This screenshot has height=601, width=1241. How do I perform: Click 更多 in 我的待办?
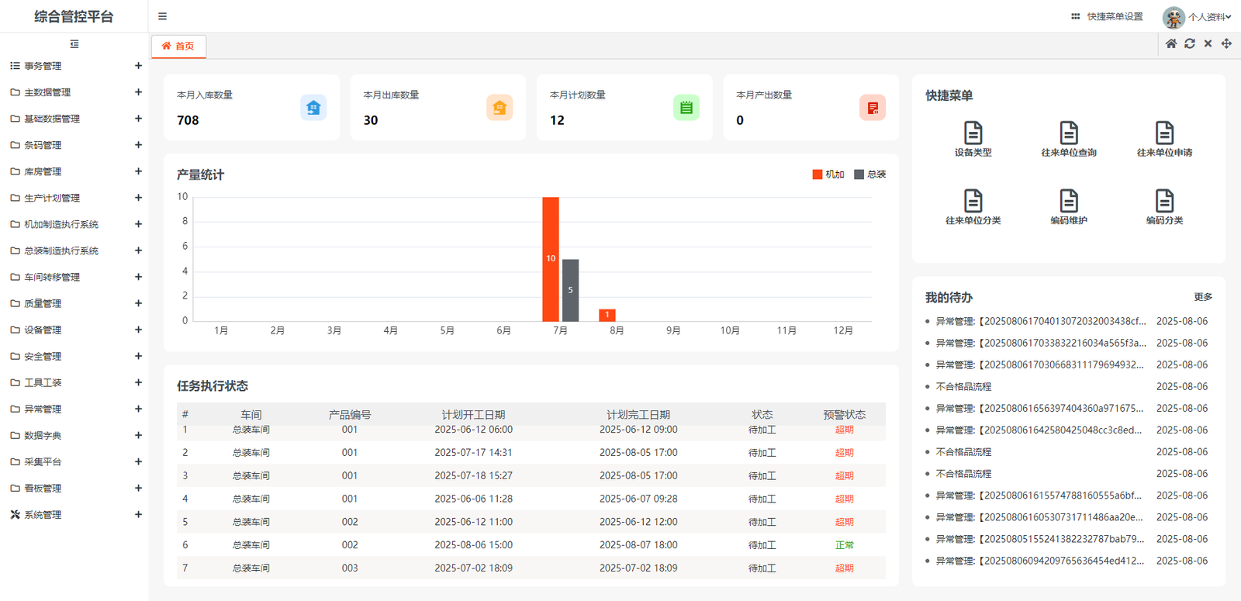tap(1203, 297)
